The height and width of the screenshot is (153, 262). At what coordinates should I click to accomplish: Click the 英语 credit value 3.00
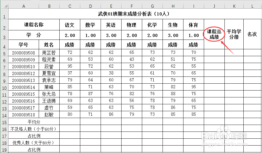click(x=111, y=35)
